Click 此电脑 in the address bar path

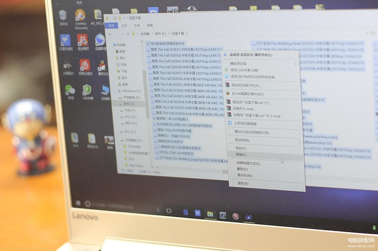pos(145,34)
